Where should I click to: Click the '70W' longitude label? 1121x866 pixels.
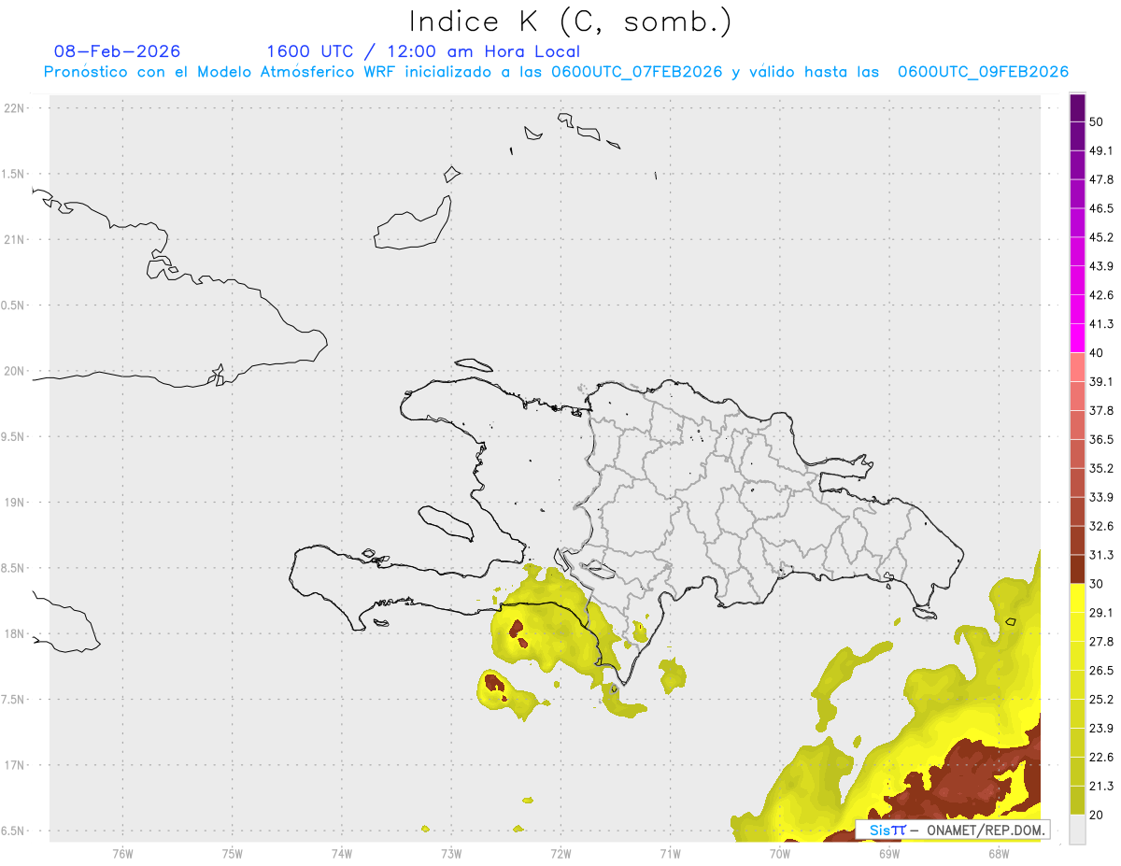click(780, 854)
